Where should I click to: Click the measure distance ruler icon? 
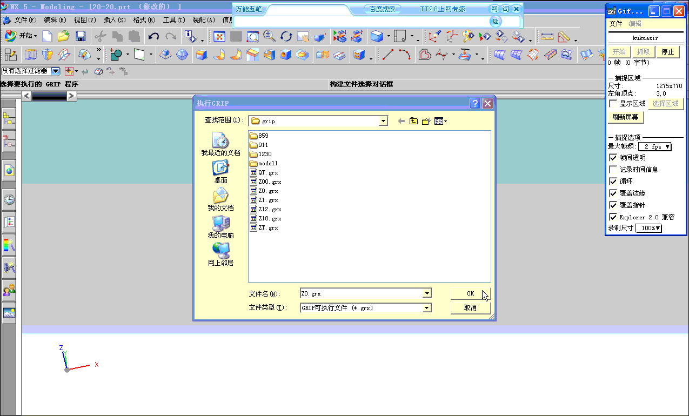coord(547,36)
